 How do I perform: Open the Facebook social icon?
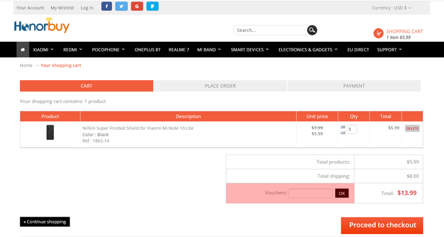coord(106,6)
